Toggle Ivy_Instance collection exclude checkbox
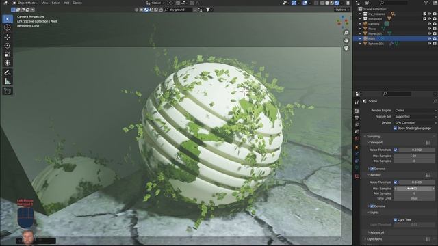This screenshot has width=438, height=246. (x=424, y=14)
